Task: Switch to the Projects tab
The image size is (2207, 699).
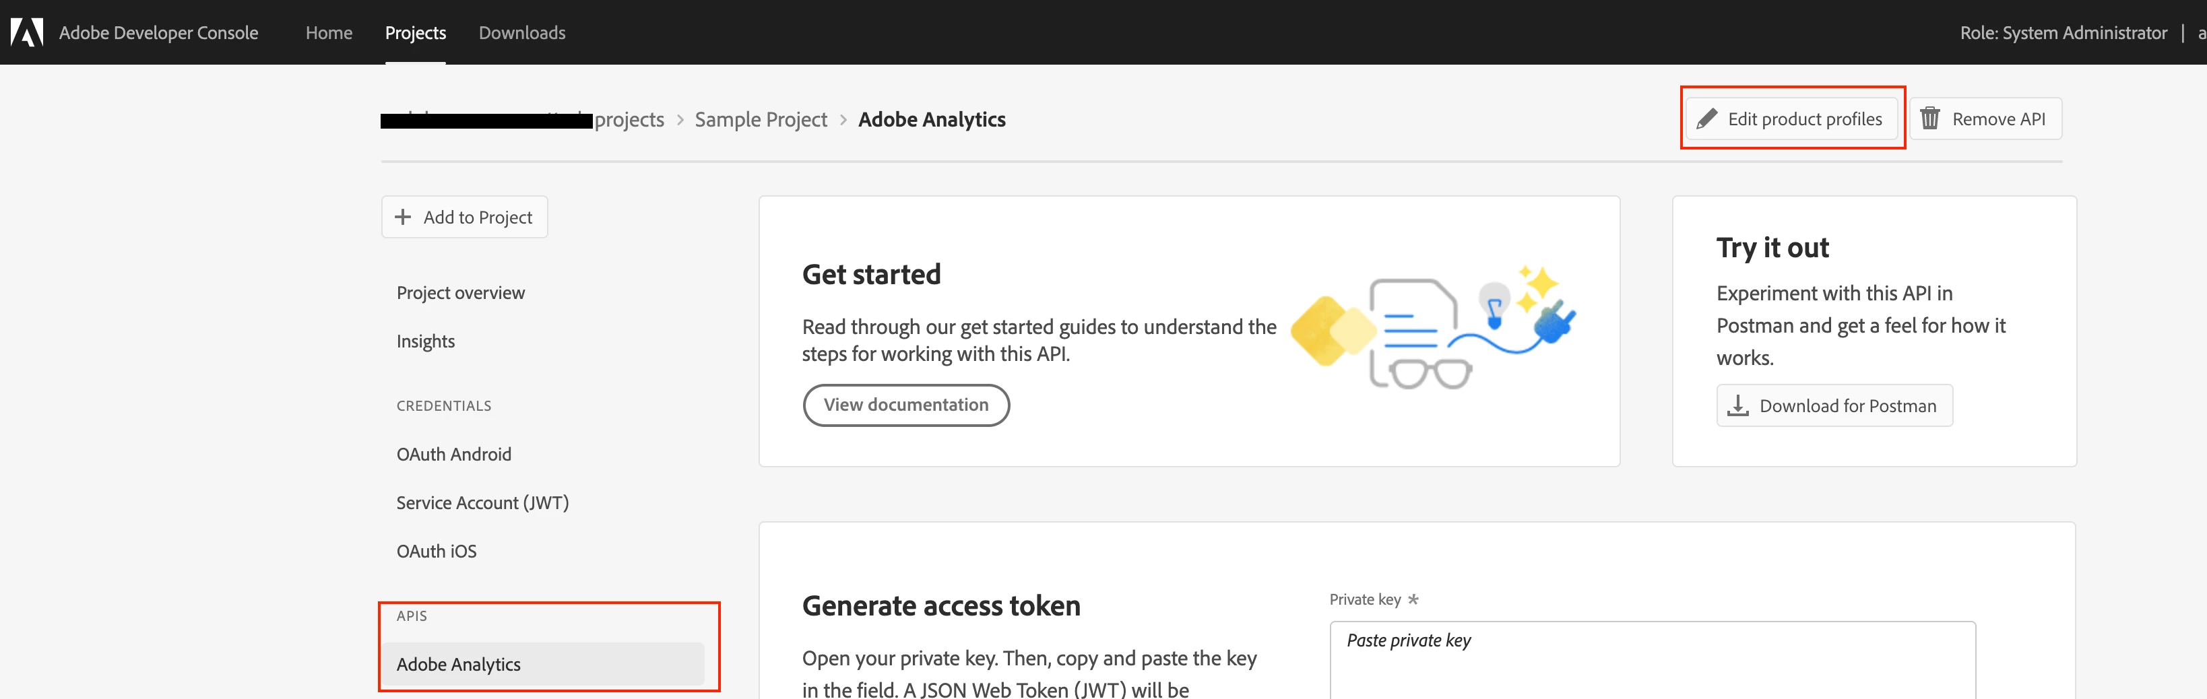Action: pos(416,32)
